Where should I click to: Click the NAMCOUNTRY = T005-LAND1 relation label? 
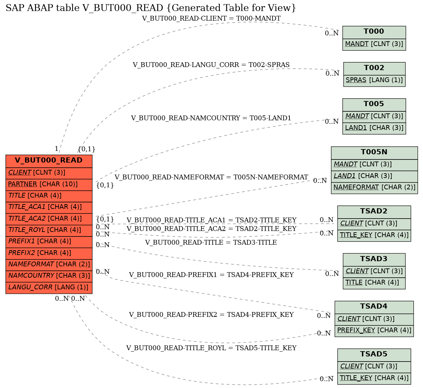211,118
